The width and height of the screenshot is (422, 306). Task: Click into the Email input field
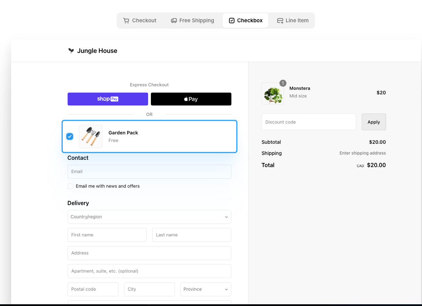[x=149, y=172]
